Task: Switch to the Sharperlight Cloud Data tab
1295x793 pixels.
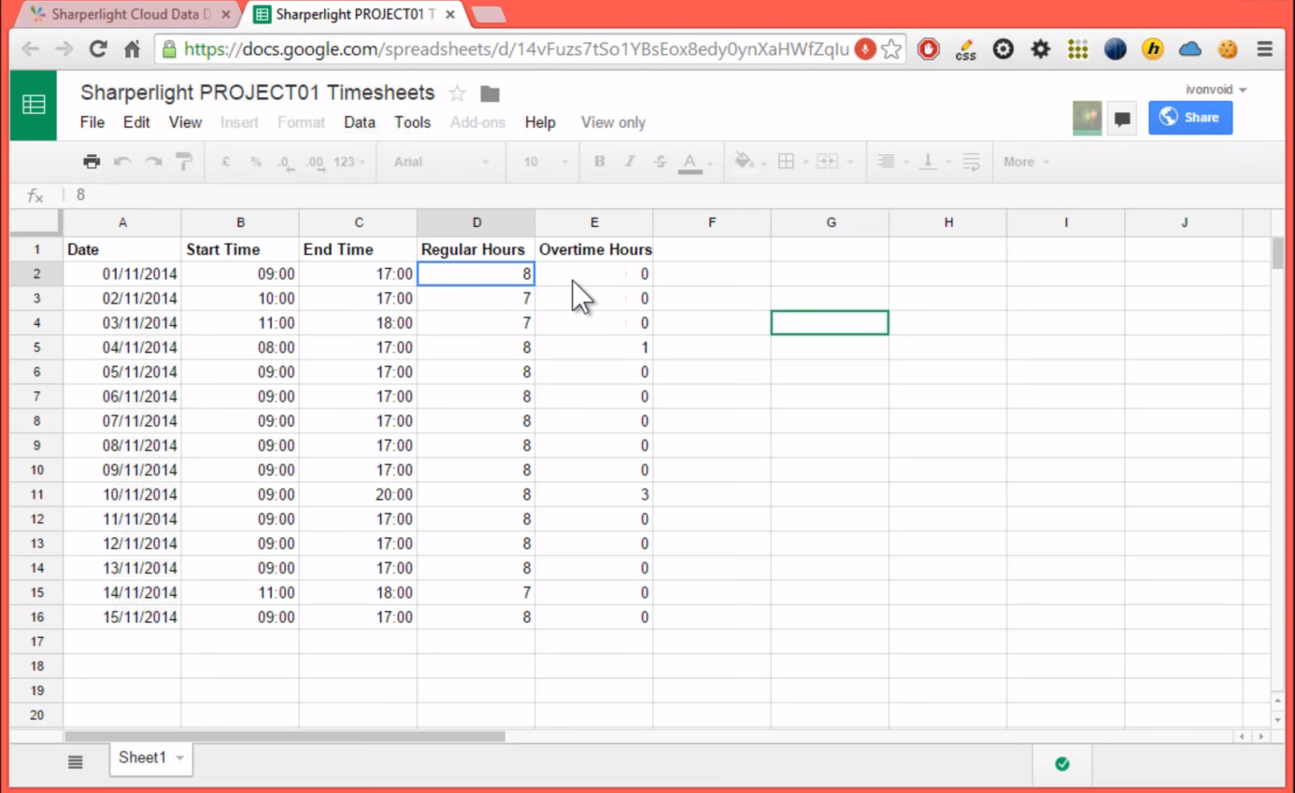Action: coord(126,15)
